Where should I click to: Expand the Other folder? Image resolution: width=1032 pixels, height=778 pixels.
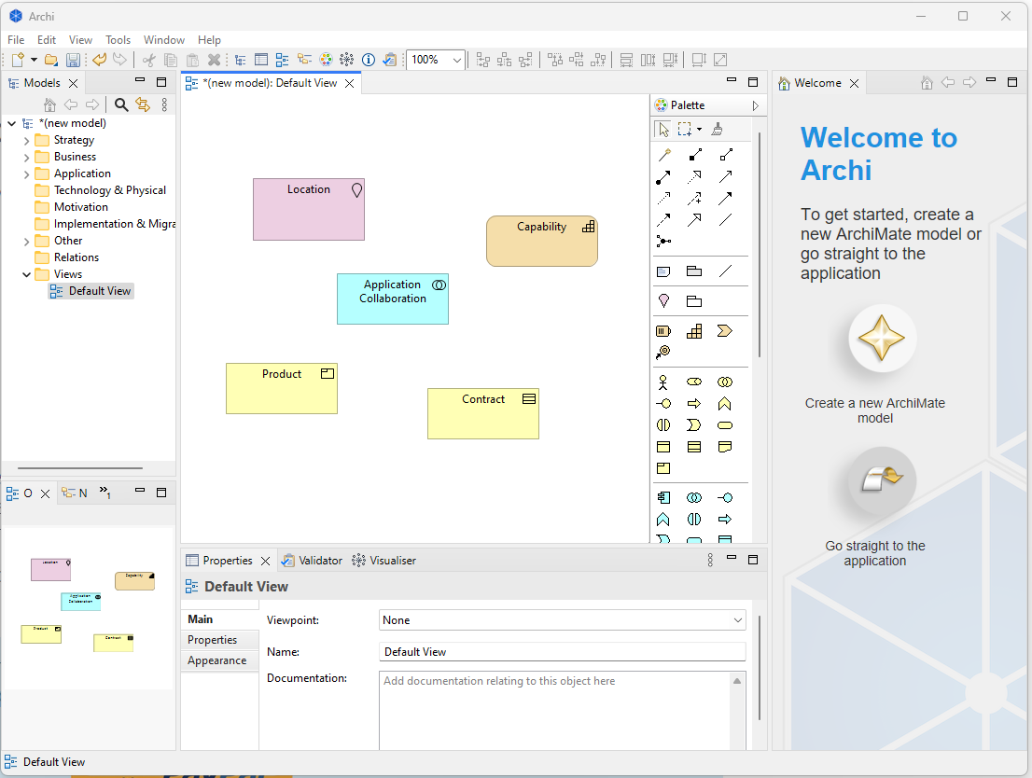26,241
